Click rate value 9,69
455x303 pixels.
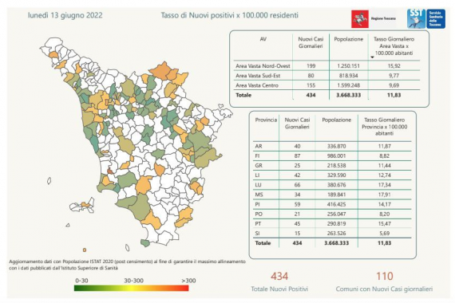coord(394,85)
